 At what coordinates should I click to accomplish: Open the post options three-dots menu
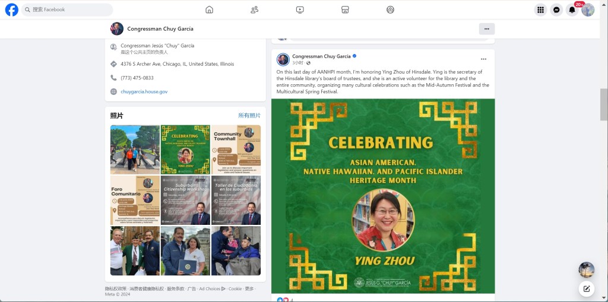pos(483,59)
